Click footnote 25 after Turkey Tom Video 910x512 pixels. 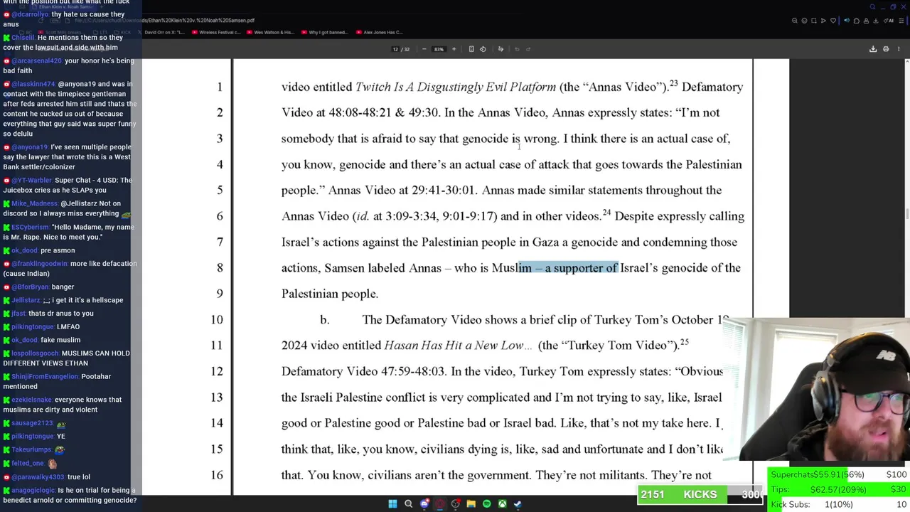click(685, 342)
